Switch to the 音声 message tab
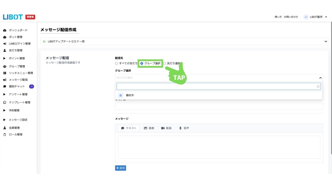 pyautogui.click(x=184, y=128)
